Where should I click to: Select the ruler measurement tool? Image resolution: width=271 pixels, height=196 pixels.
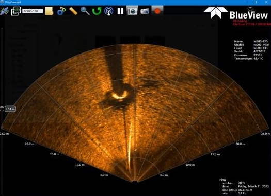(73, 11)
